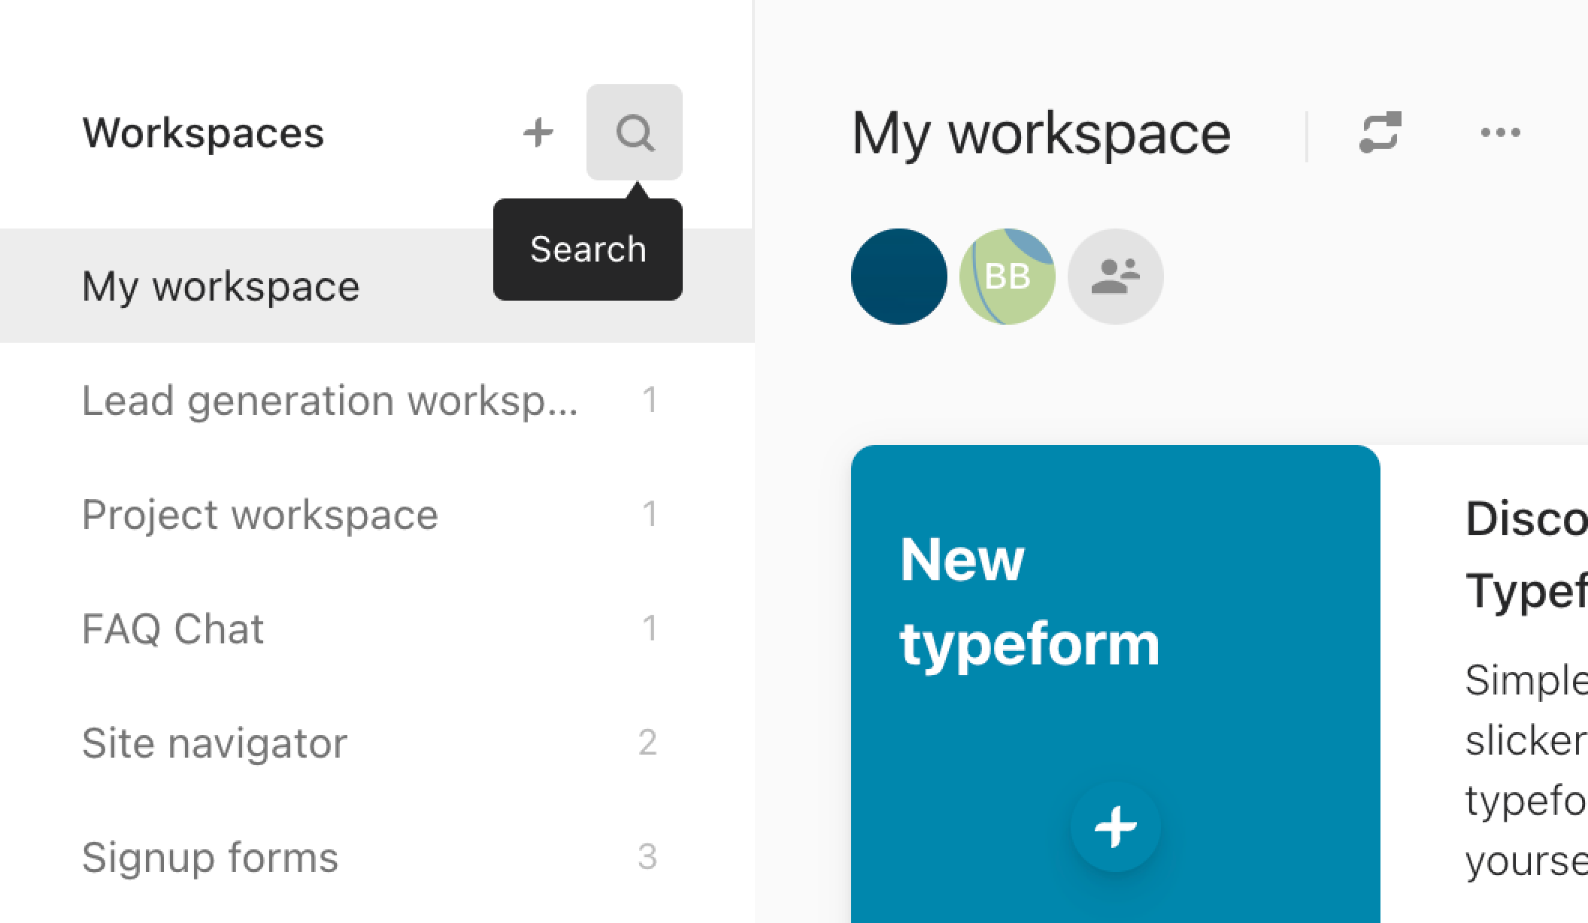Click the New typeform card
The image size is (1588, 923).
click(1116, 684)
